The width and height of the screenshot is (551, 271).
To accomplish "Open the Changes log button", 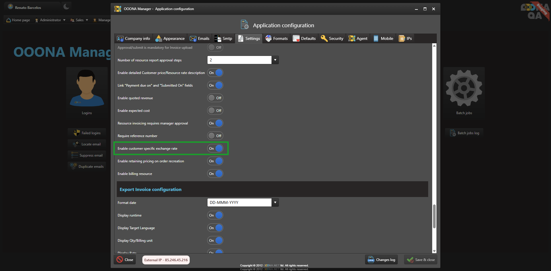I will 381,260.
